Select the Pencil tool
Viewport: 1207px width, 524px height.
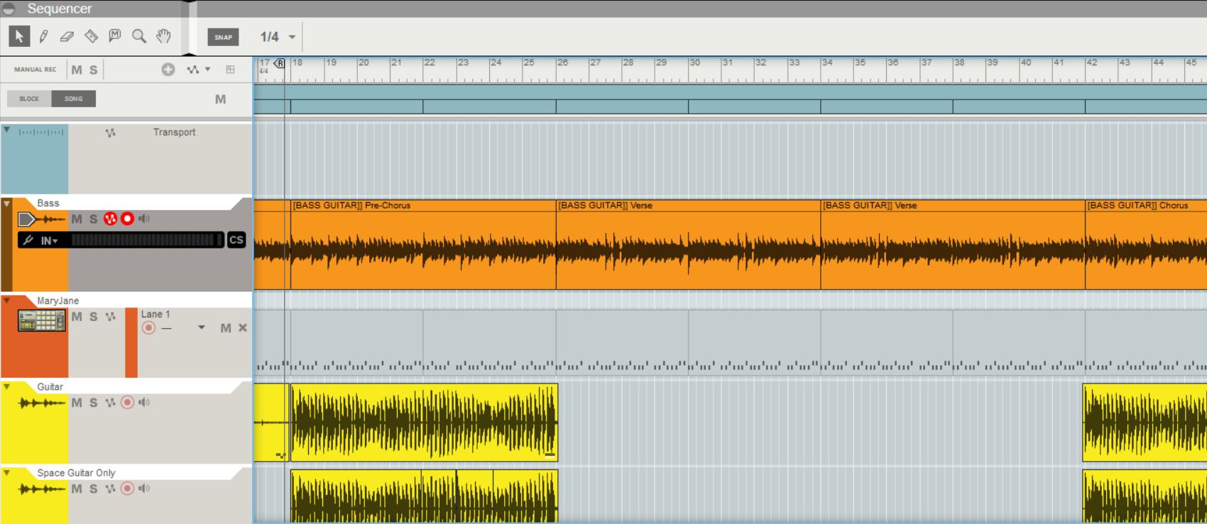(43, 36)
